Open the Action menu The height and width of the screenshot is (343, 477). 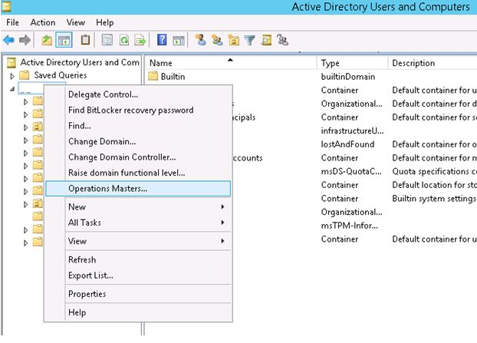(x=43, y=22)
